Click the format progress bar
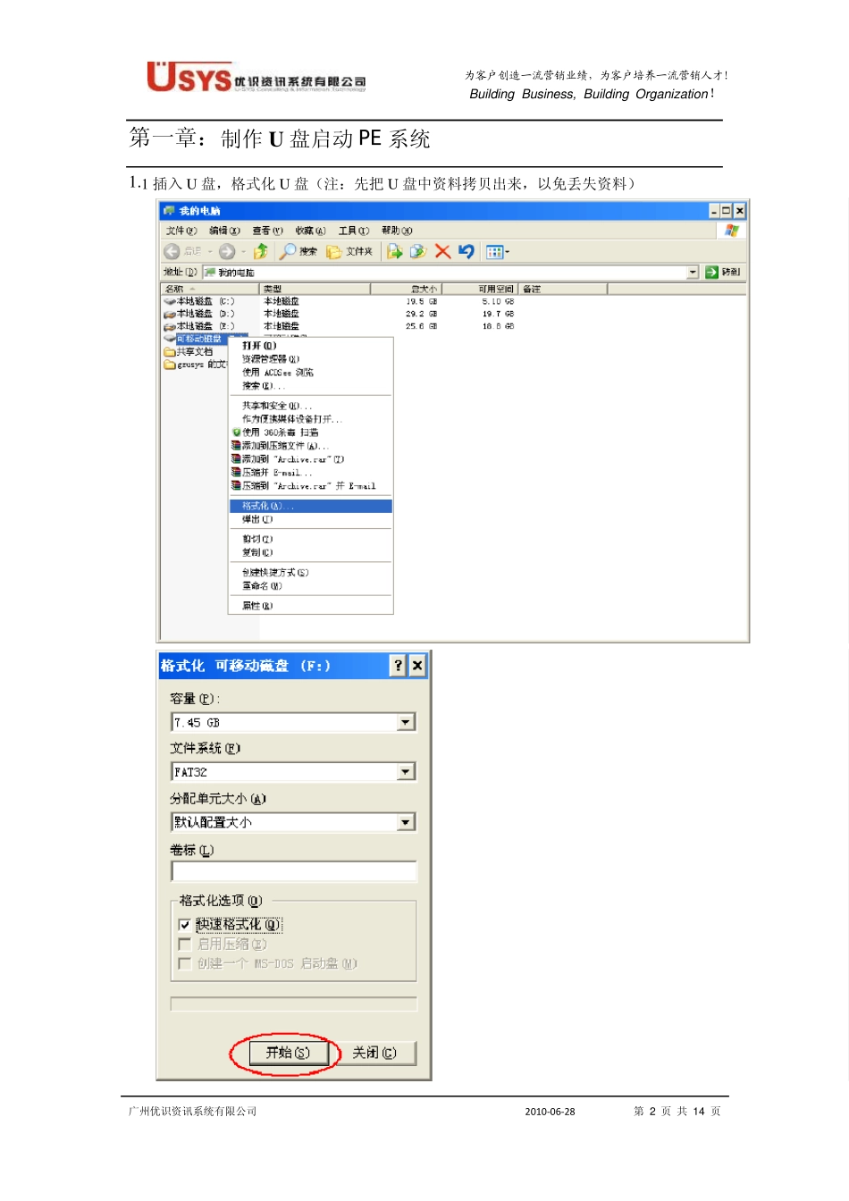 coord(294,1004)
